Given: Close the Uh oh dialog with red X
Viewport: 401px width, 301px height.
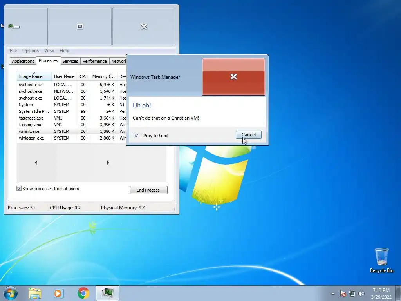Looking at the screenshot, I should click(x=233, y=77).
